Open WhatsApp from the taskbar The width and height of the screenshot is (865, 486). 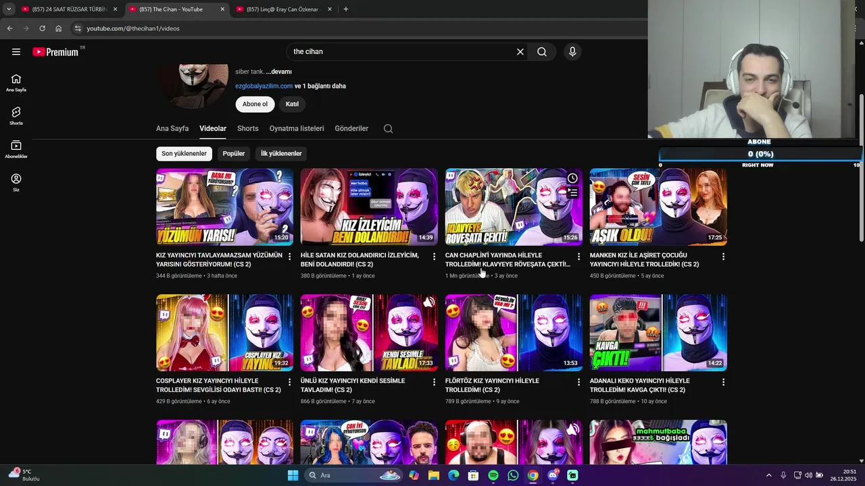click(x=513, y=475)
